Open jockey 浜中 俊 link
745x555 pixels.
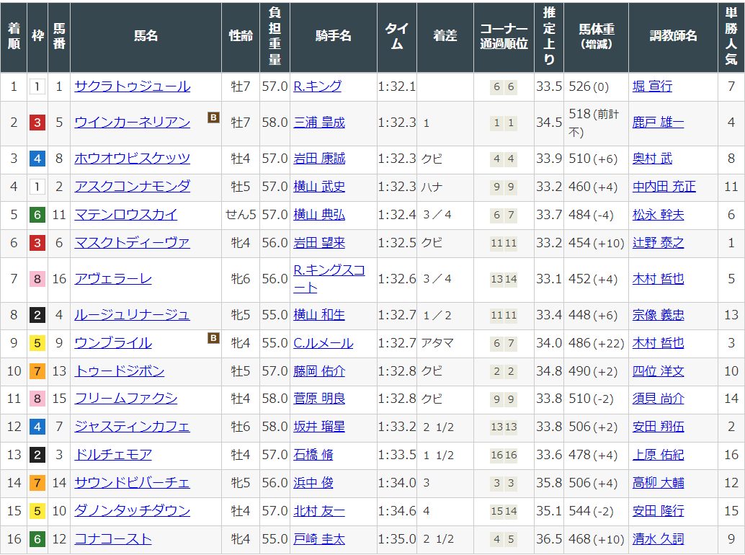click(313, 483)
